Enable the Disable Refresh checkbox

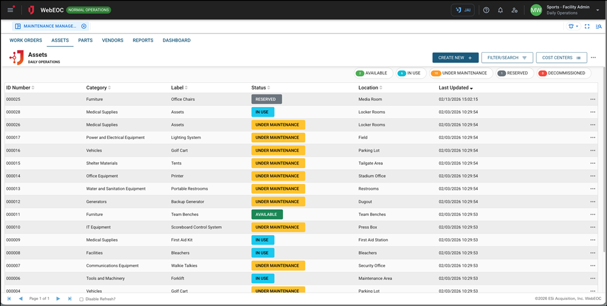pos(82,299)
